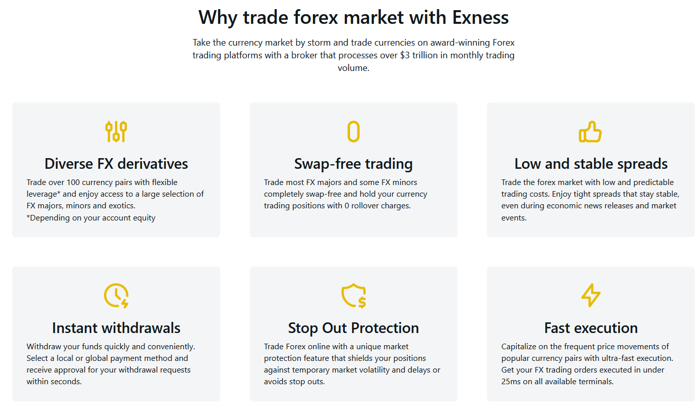
Task: Click the 0 rollover charges description
Action: click(345, 194)
